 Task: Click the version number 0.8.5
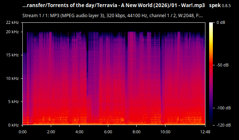pos(226,6)
